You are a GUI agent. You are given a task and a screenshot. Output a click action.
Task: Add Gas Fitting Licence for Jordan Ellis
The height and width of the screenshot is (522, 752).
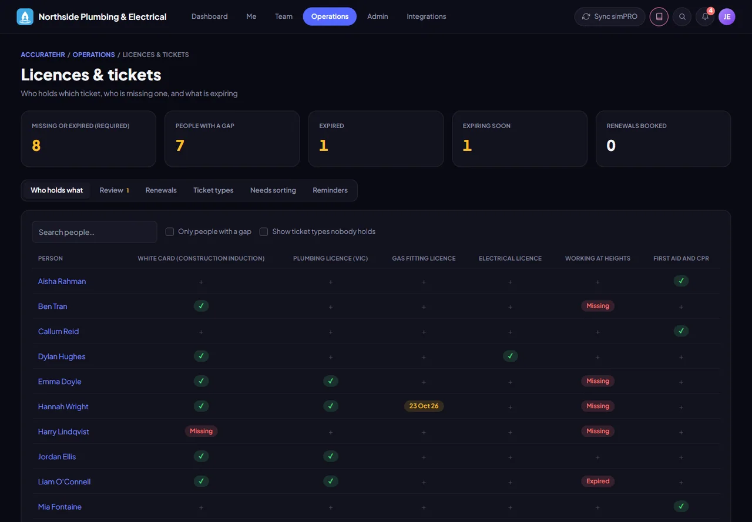[424, 457]
